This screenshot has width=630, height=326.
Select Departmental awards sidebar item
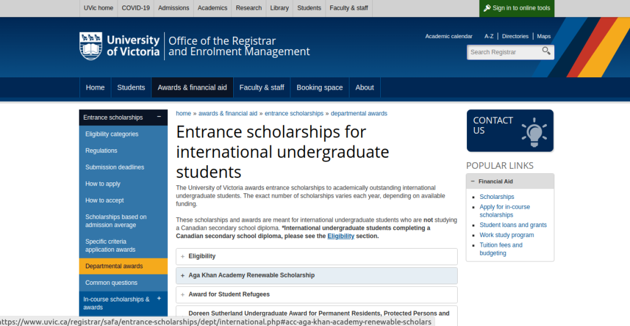point(123,266)
